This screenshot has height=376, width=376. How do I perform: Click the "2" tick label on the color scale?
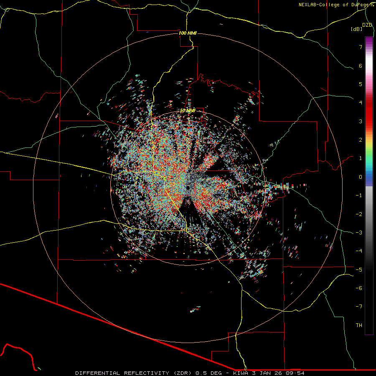coord(361,140)
